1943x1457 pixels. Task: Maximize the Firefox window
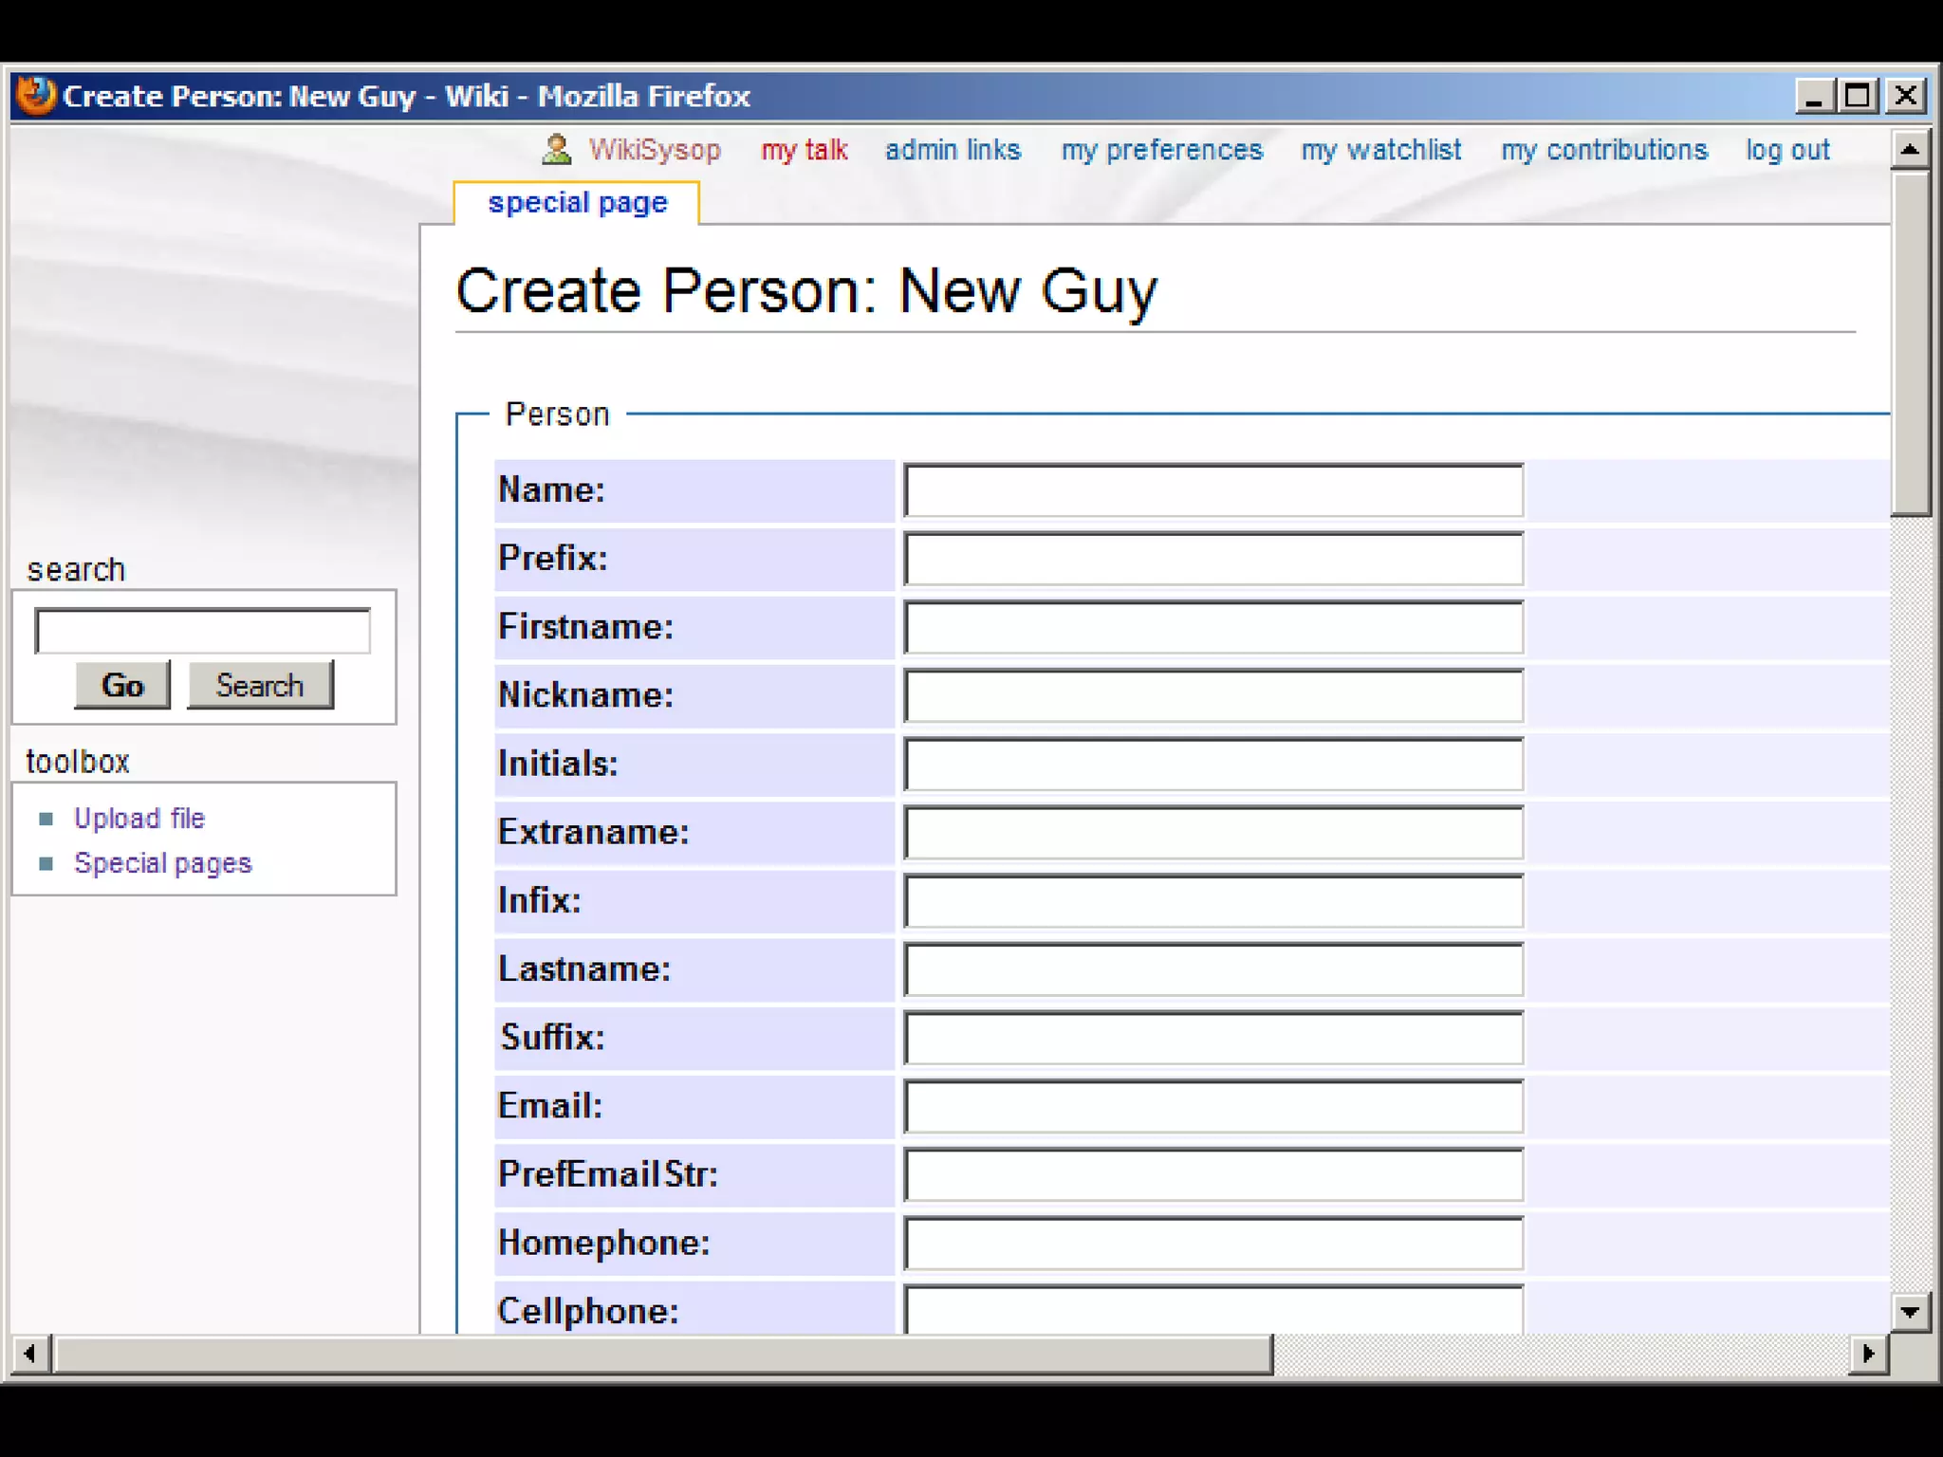(x=1858, y=96)
